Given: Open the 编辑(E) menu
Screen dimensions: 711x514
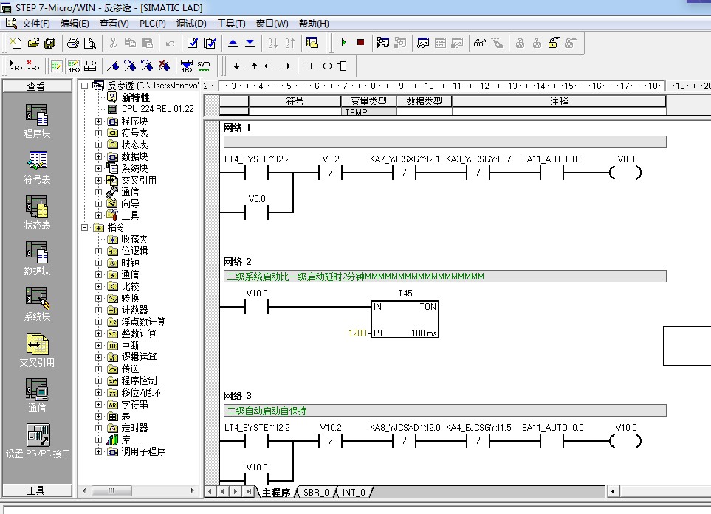Looking at the screenshot, I should 75,24.
